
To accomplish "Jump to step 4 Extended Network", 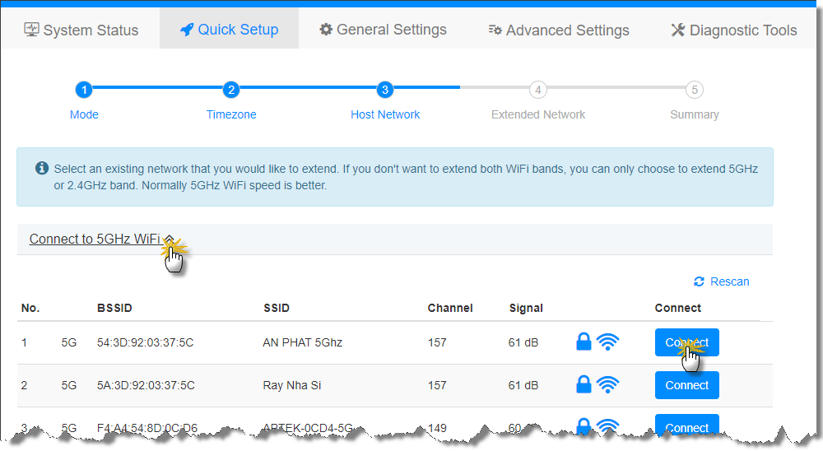I will click(x=537, y=90).
